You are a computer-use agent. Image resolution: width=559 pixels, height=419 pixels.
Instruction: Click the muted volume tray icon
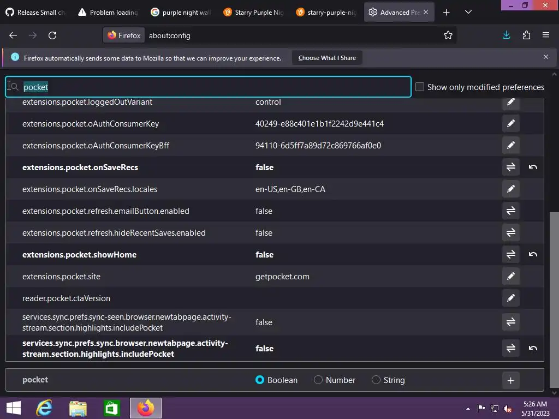click(x=508, y=409)
